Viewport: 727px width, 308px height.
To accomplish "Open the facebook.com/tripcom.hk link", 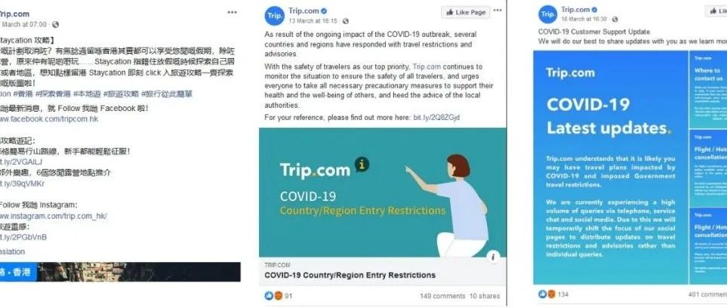I will tap(49, 119).
